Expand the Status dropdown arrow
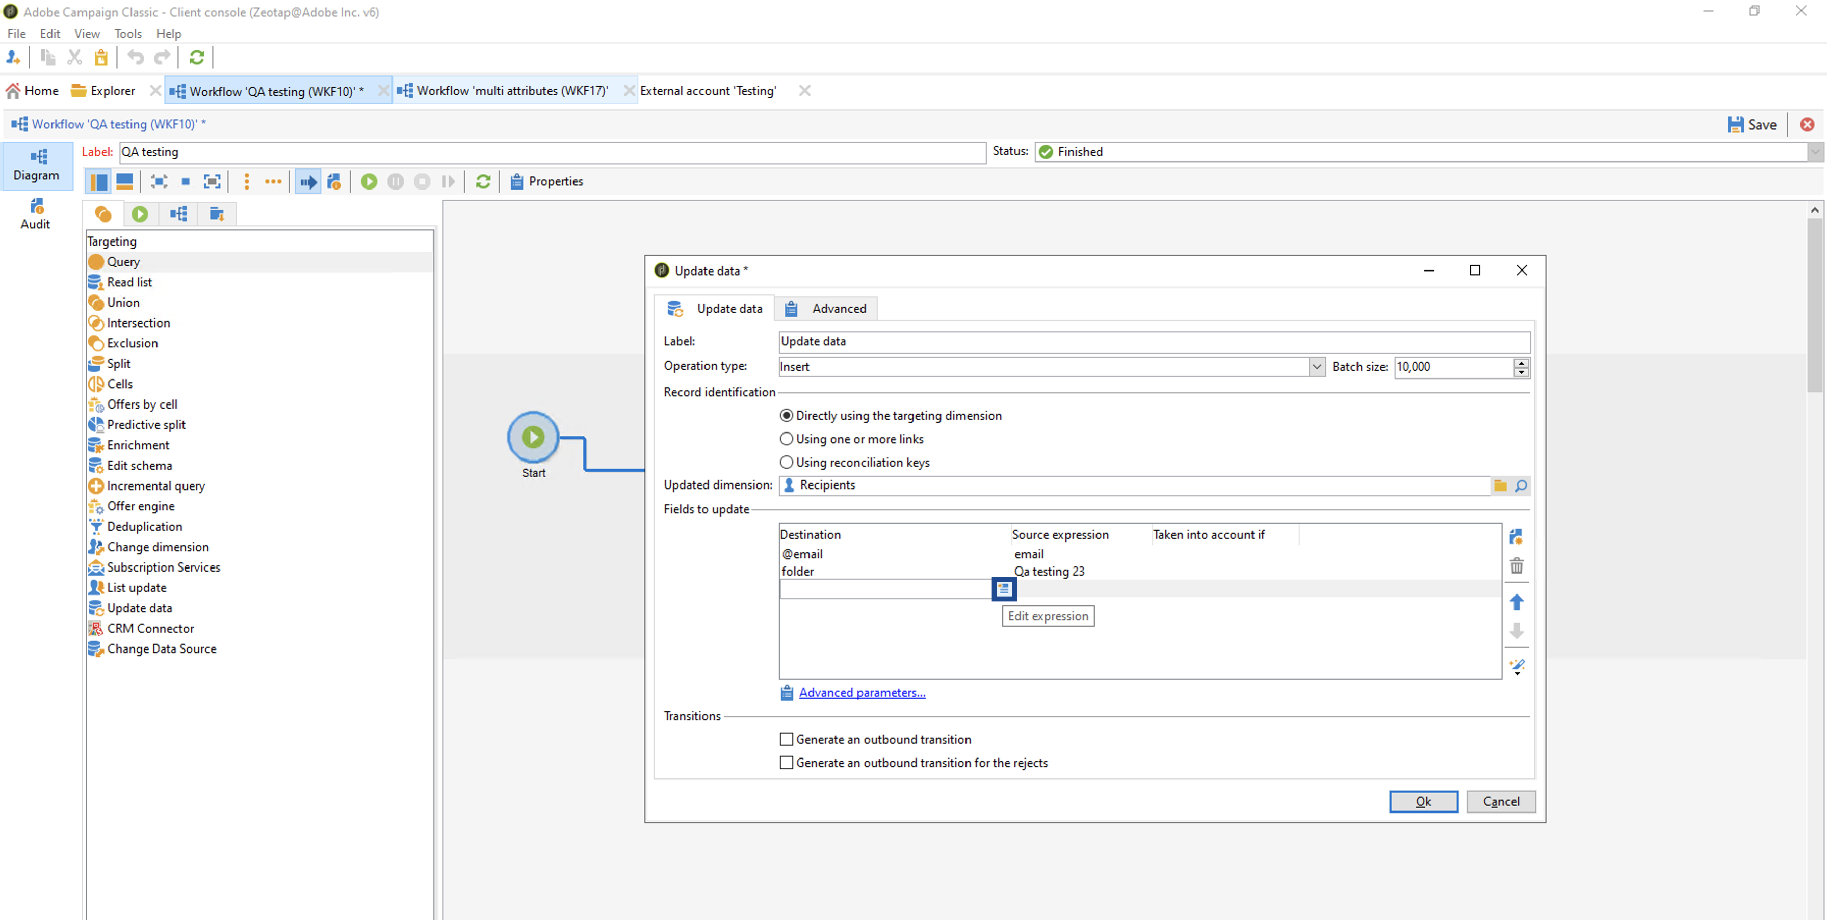The width and height of the screenshot is (1827, 920). click(1814, 152)
